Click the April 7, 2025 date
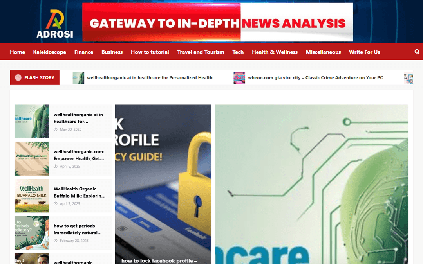Screen dimensions: 423x264 pyautogui.click(x=70, y=204)
